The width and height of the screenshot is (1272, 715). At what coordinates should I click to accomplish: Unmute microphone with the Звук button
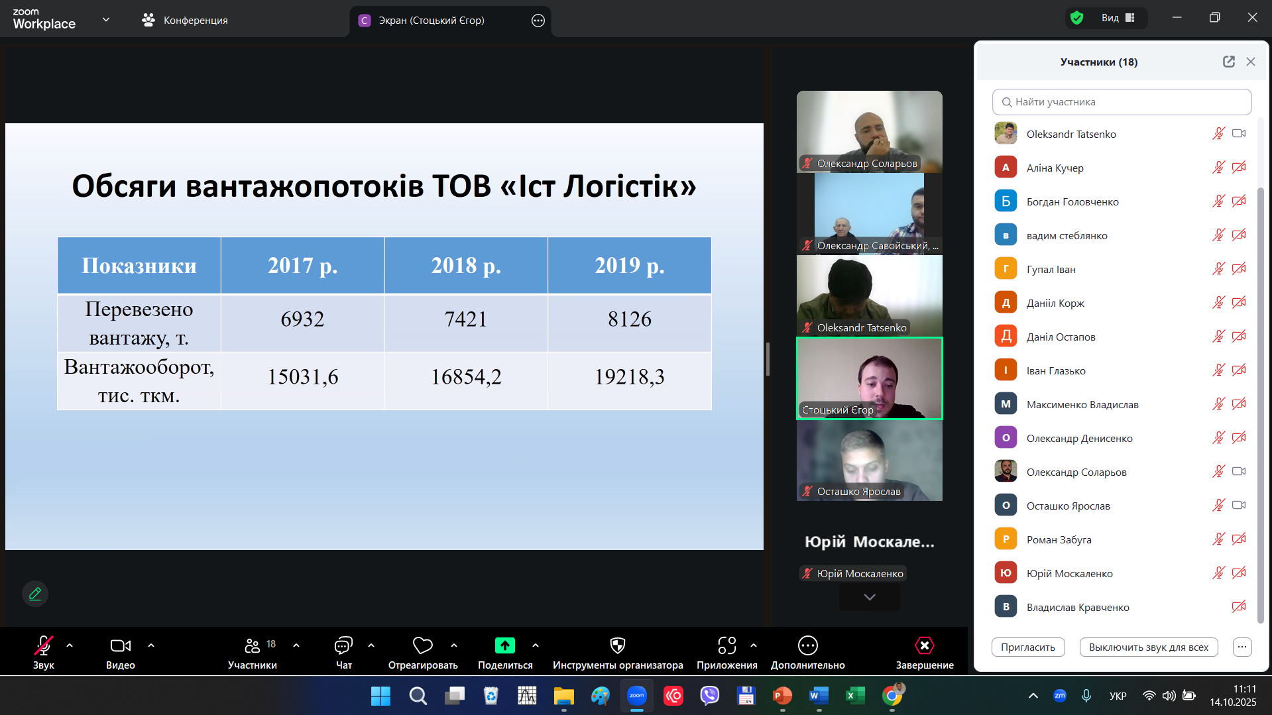43,645
